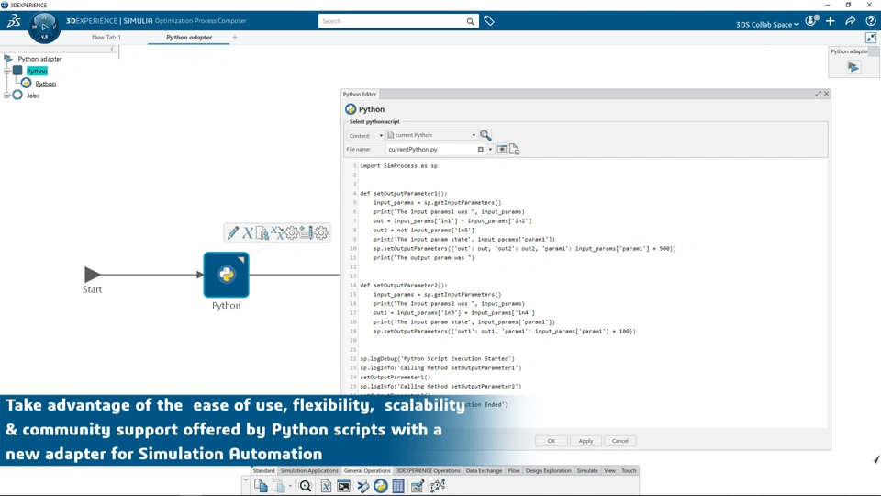Collapse the left tree panel arrow

point(112,50)
